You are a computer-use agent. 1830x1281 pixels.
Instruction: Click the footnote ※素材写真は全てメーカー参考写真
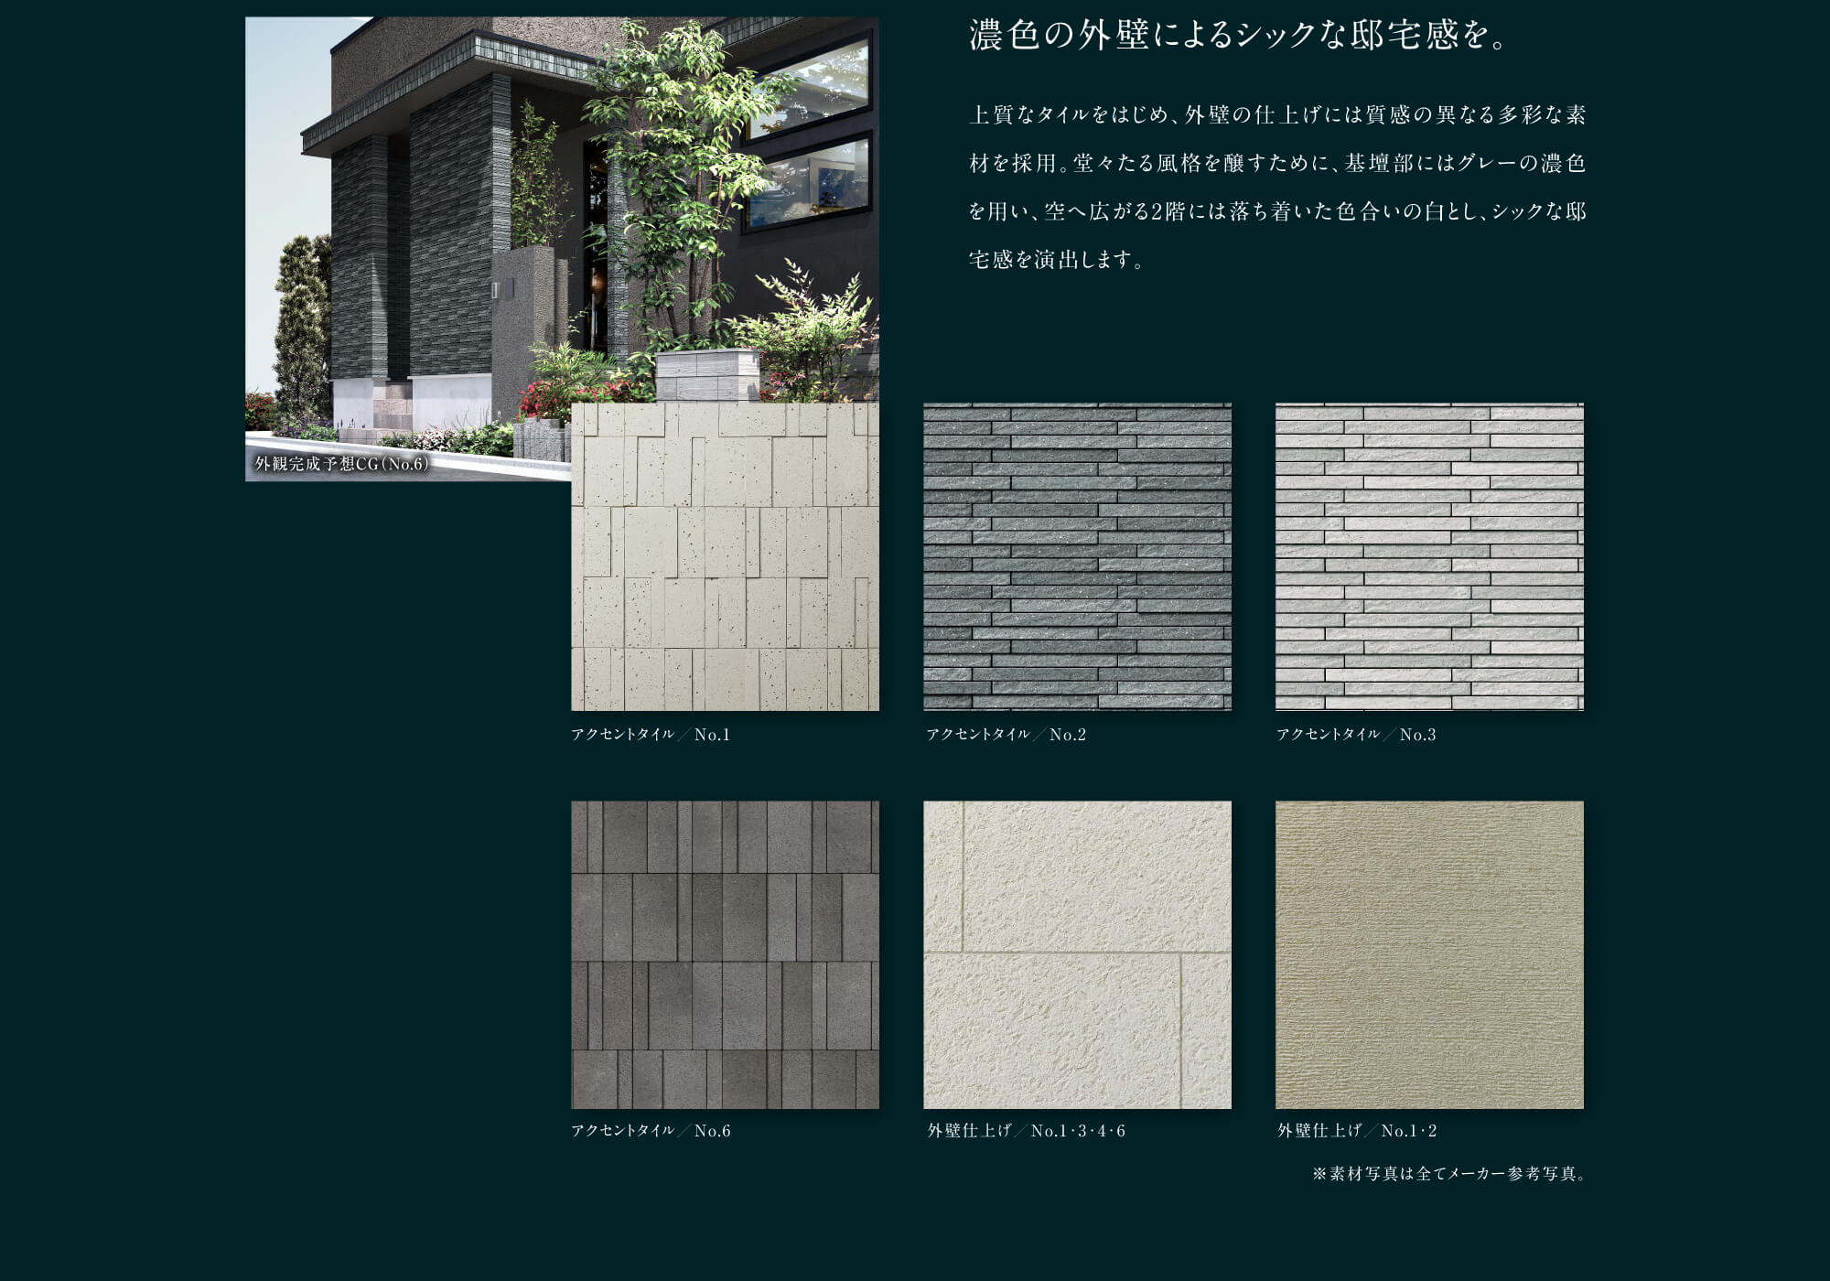pyautogui.click(x=1448, y=1174)
